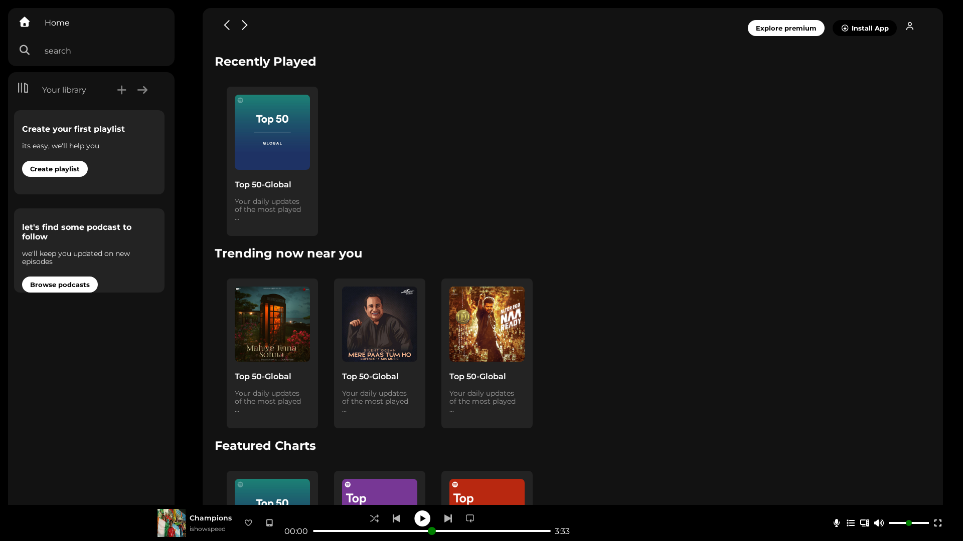Adjust the volume slider
Screen dimensions: 963x541
[x=909, y=523]
